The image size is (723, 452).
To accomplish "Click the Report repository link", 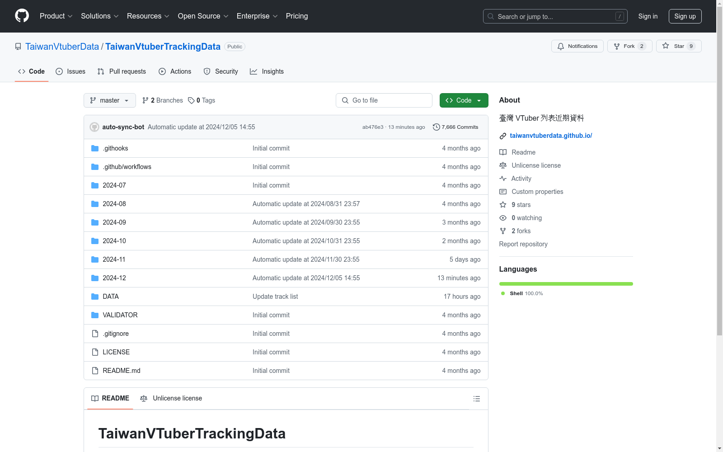I will pos(523,244).
